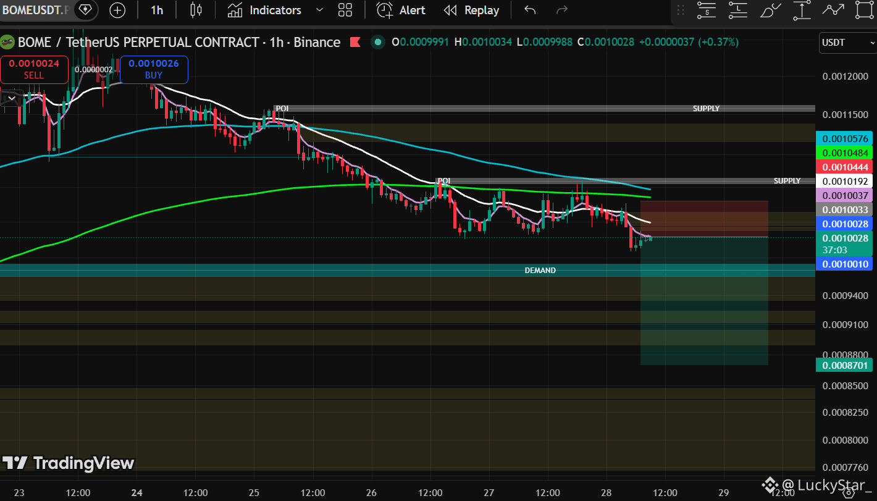877x501 pixels.
Task: Open the BOMEUSDT.P symbol search
Action: [35, 10]
